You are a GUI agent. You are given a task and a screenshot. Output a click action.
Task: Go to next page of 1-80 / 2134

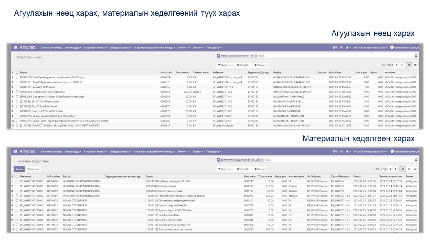pos(402,65)
